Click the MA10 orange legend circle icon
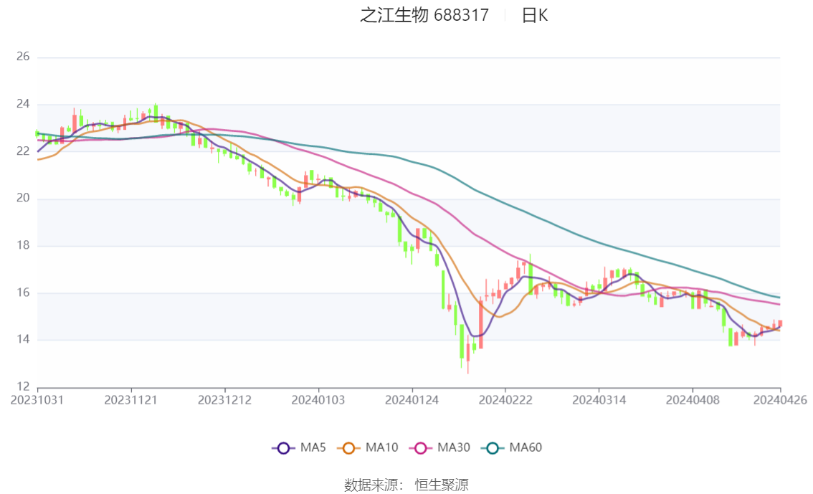The image size is (813, 494). click(351, 448)
